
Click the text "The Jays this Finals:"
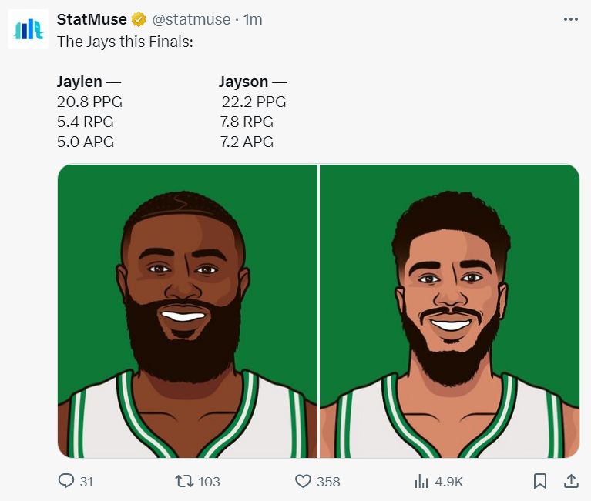[x=125, y=42]
